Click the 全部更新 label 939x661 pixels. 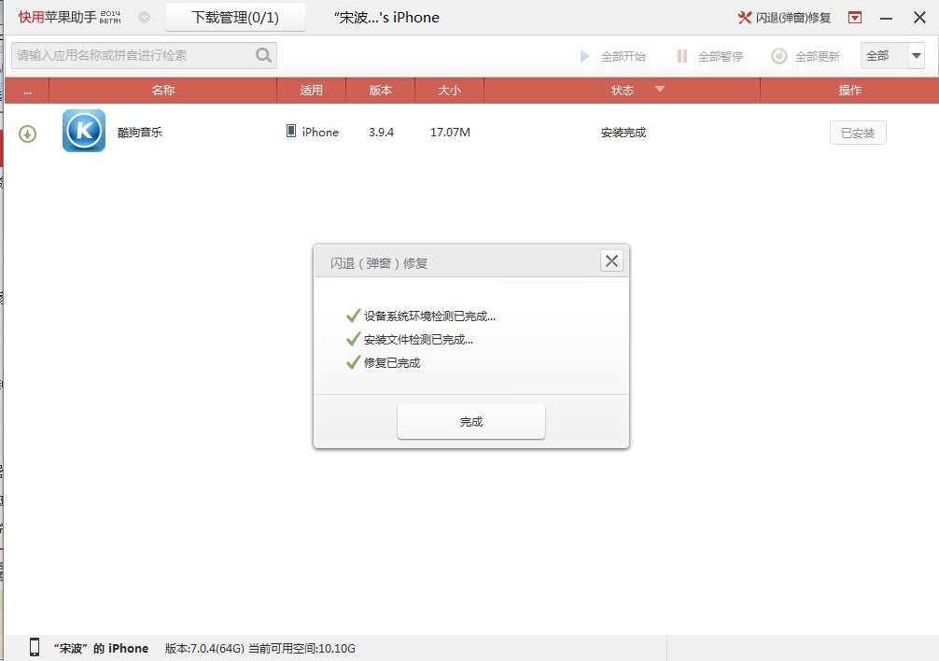(x=818, y=56)
